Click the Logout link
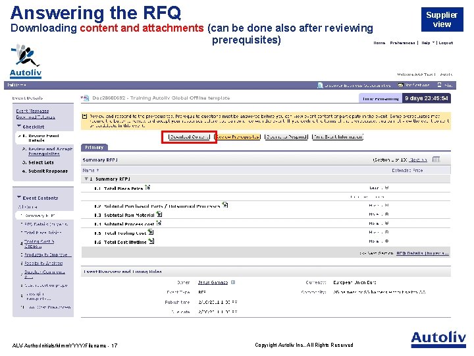Screen dimensions: 474x356 click(446, 43)
